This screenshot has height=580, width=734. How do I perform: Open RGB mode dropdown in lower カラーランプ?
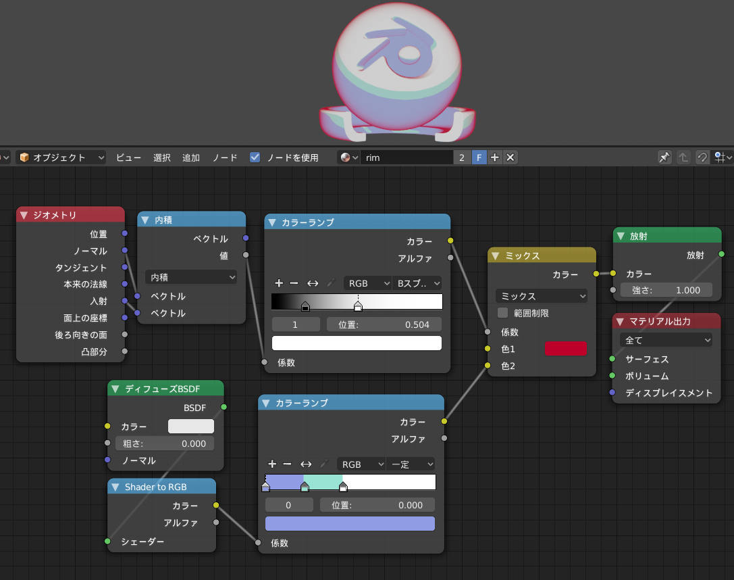(361, 464)
